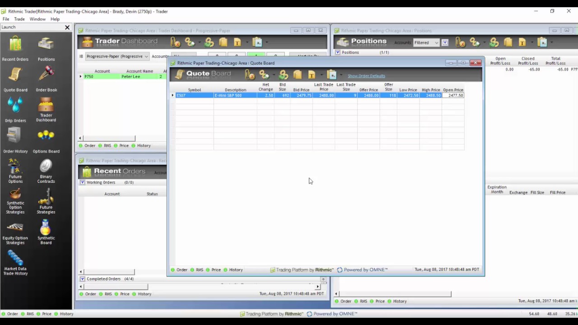
Task: Open Recent Orders from Launch panel
Action: click(x=15, y=49)
